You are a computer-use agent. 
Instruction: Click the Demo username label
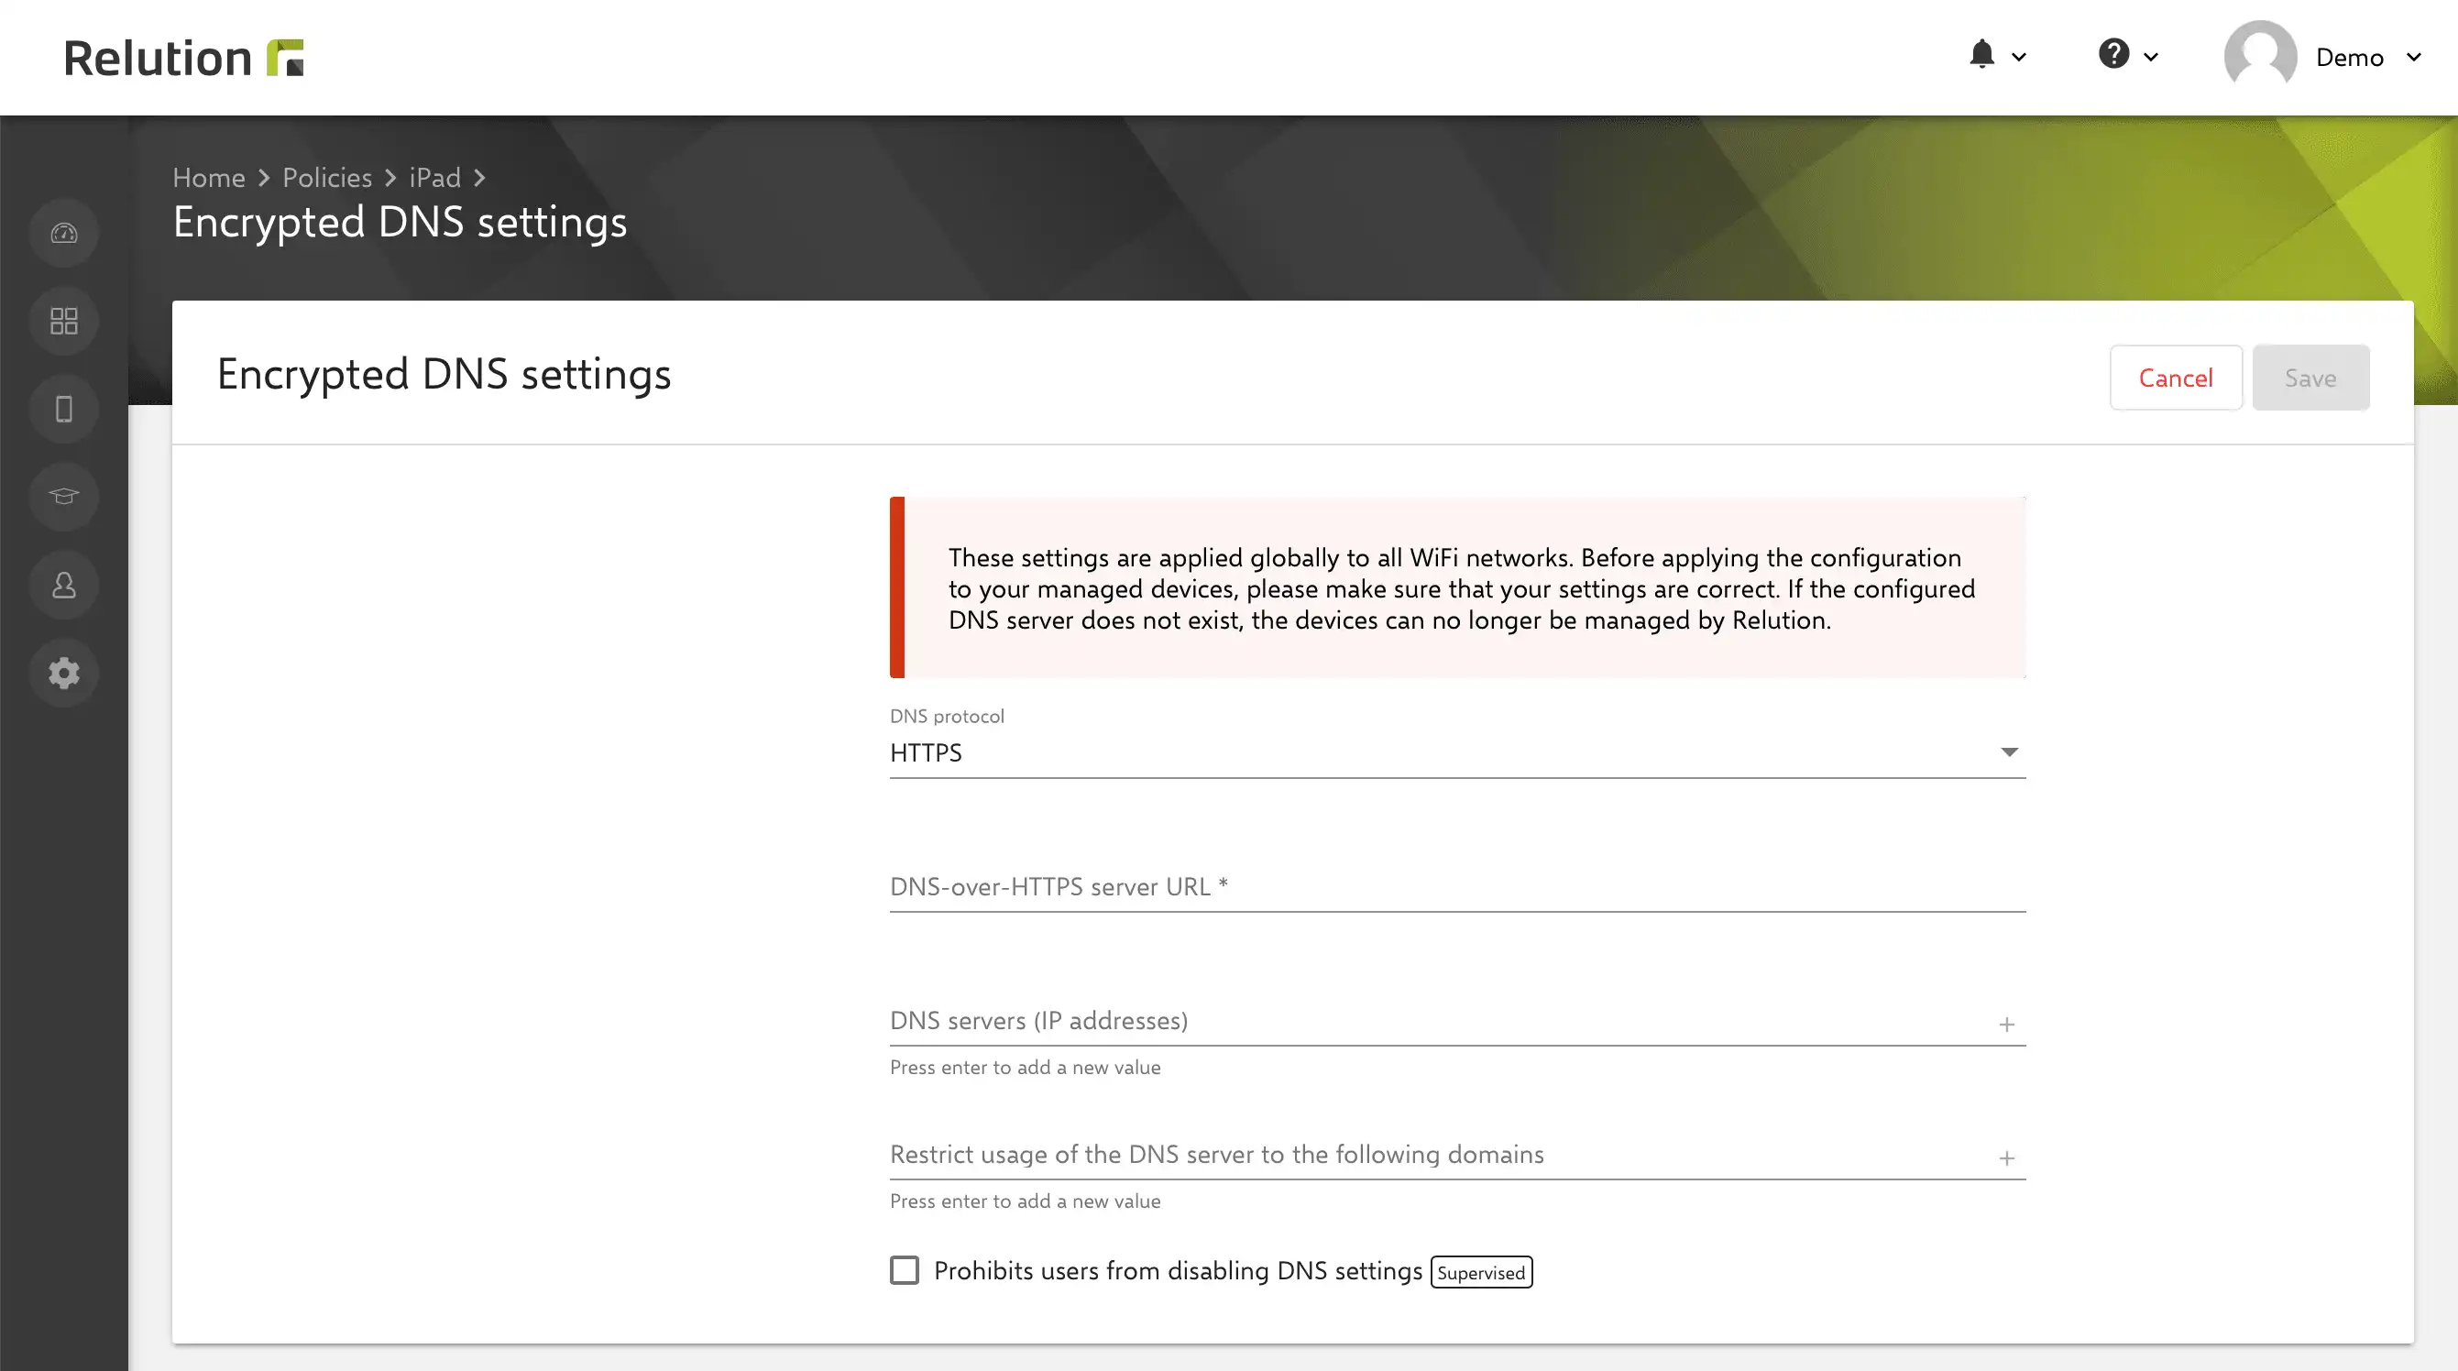[x=2349, y=57]
